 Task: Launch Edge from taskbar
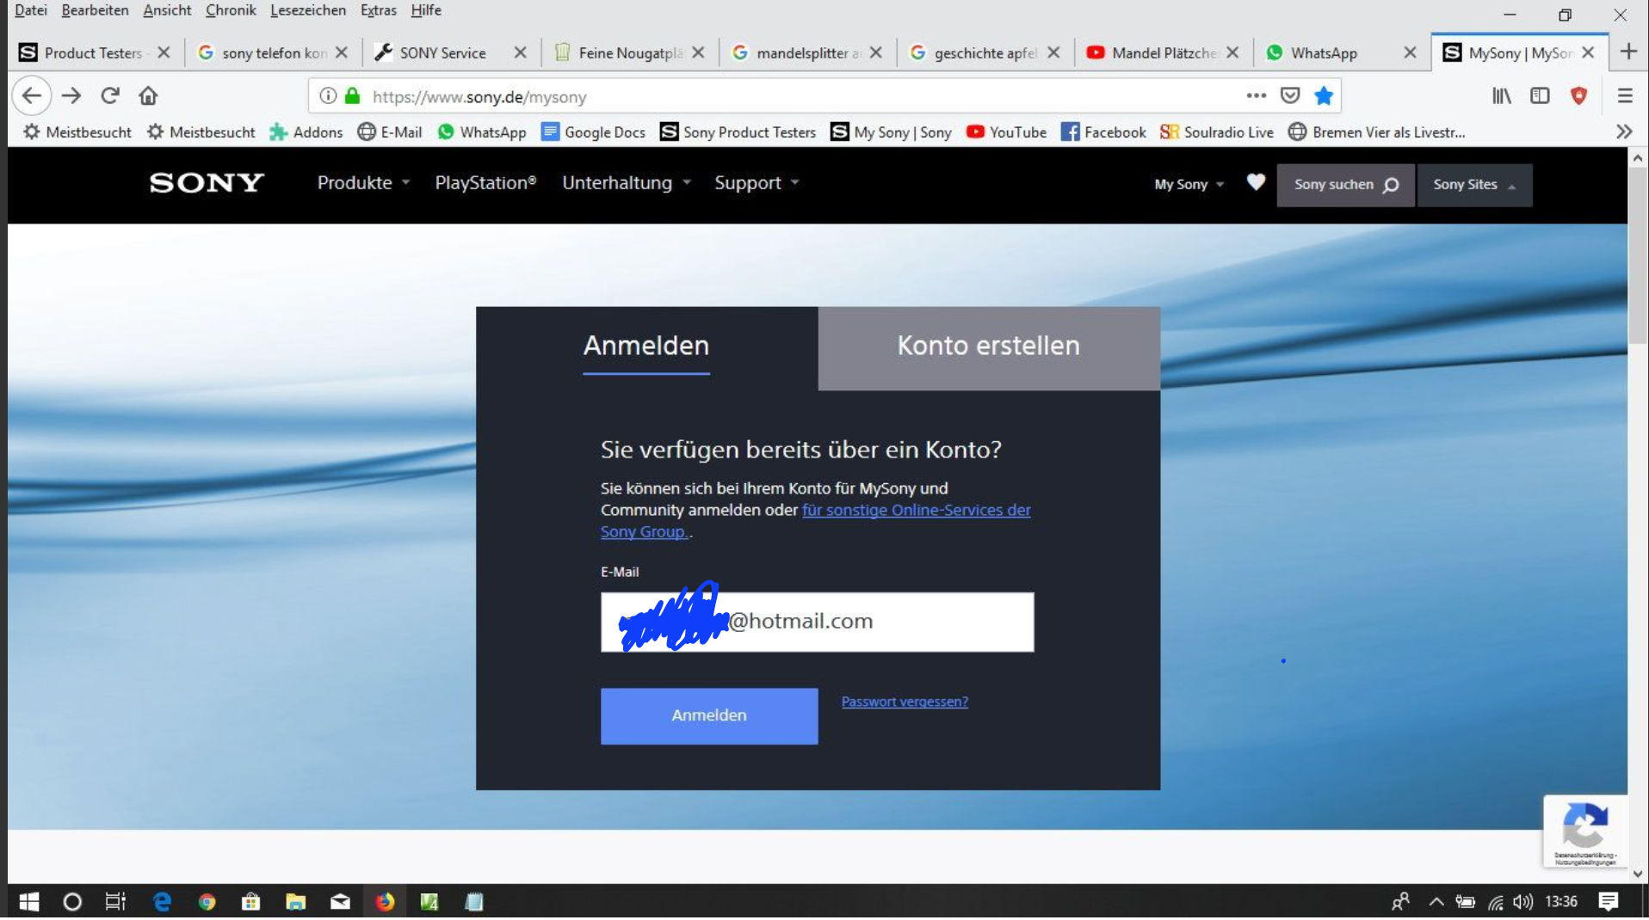(162, 901)
